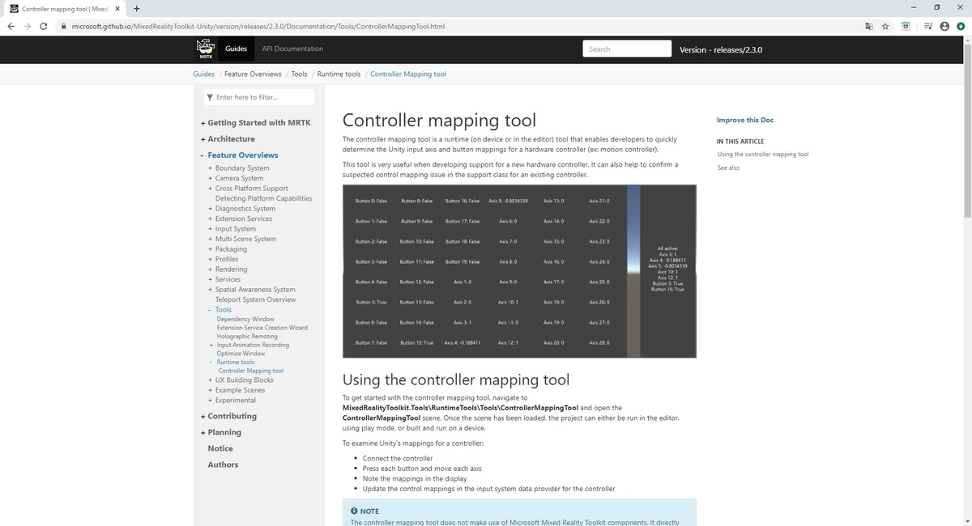Open Extension Service Creation Wizard page
972x526 pixels.
(x=262, y=328)
